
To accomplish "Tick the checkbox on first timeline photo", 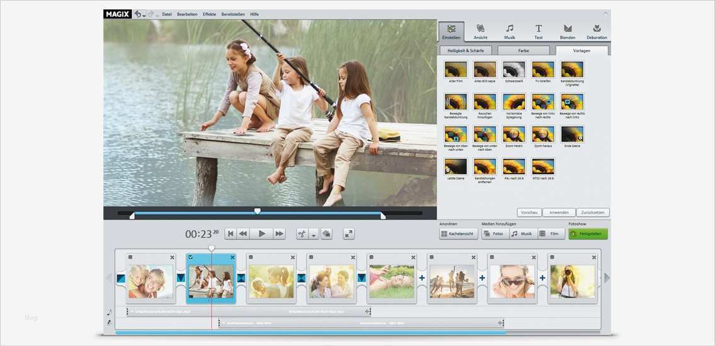I will click(x=130, y=257).
